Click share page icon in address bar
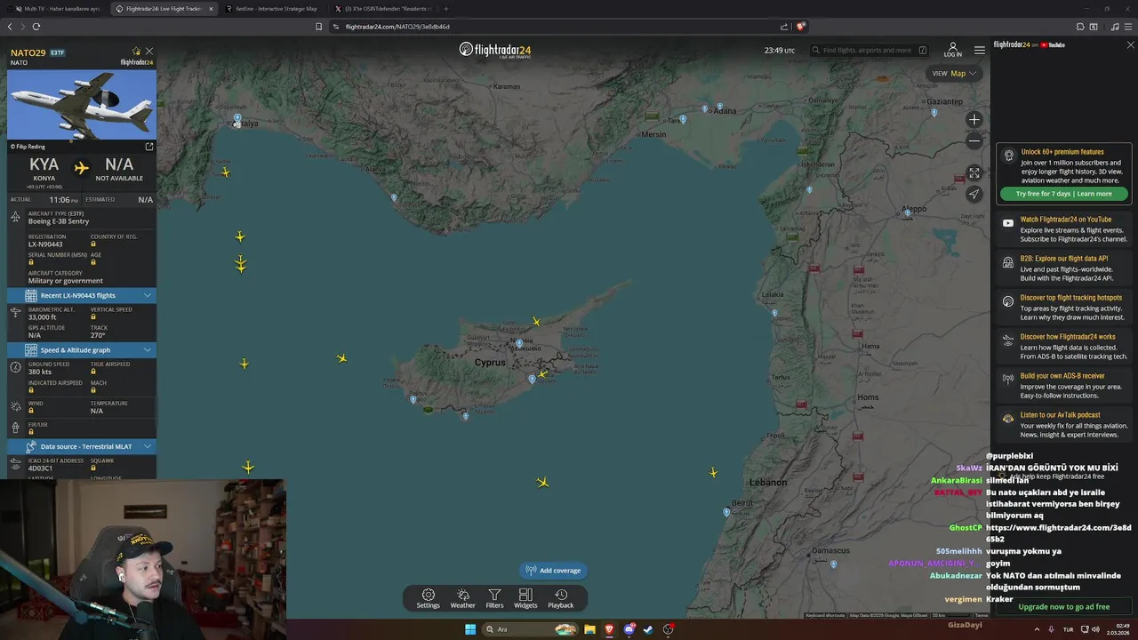 [x=784, y=27]
